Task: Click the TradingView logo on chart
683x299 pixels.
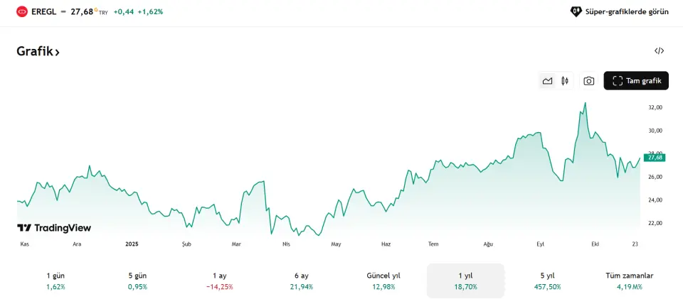Action: point(54,228)
